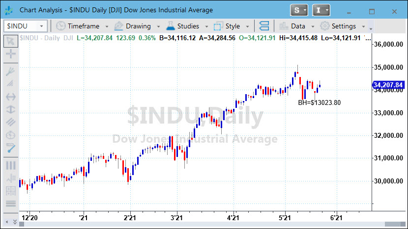Open the Data menu
This screenshot has height=229, width=408.
(x=298, y=26)
